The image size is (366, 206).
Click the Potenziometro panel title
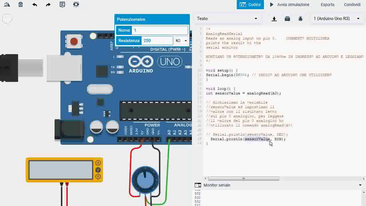click(131, 19)
